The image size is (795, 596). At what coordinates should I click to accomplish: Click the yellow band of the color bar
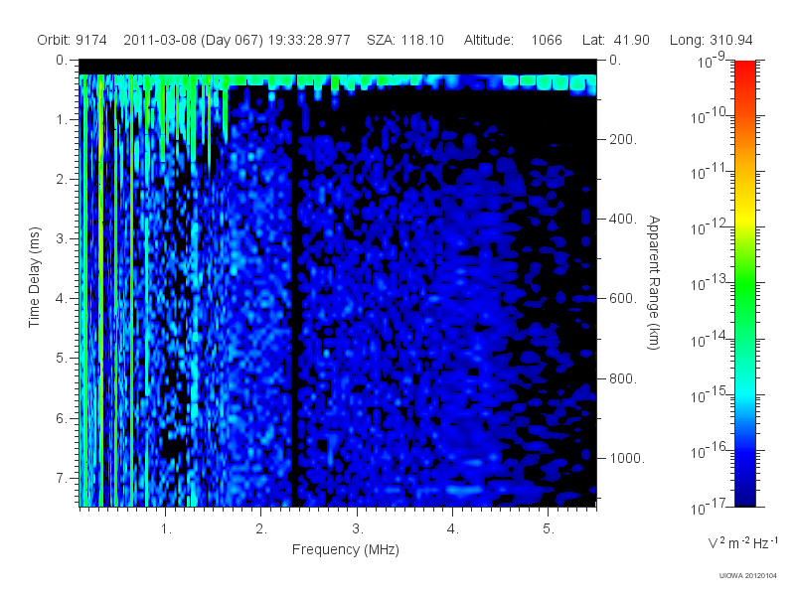click(744, 218)
